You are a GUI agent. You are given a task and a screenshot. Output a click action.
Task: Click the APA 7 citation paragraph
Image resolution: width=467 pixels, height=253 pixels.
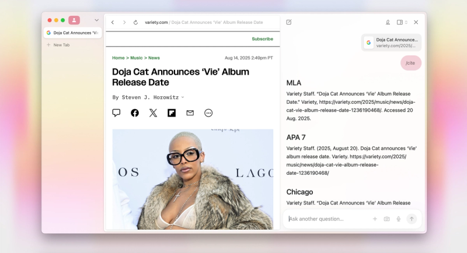coord(351,160)
